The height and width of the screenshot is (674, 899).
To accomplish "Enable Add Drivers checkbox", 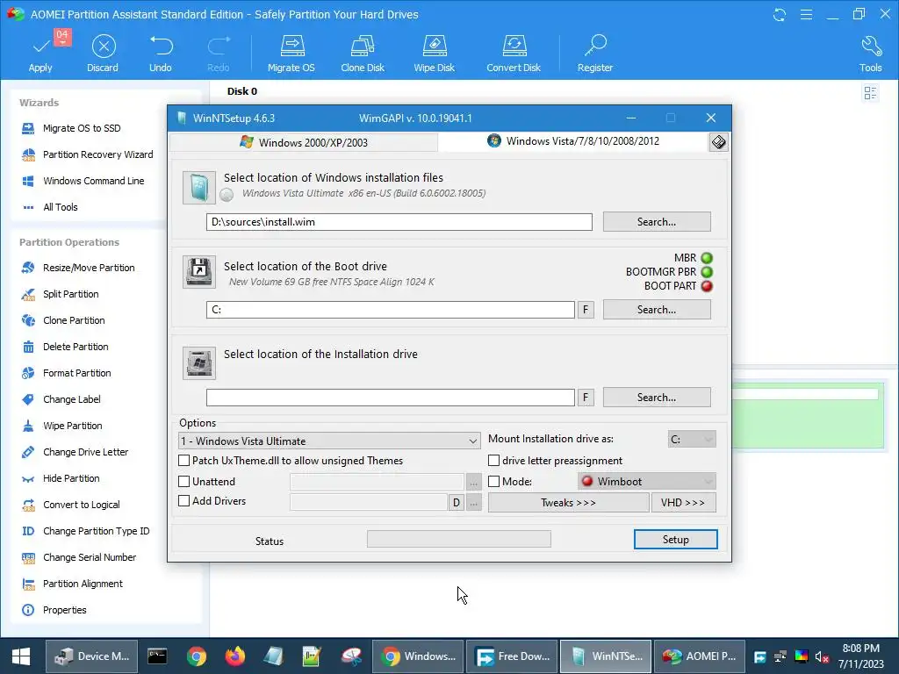I will click(184, 501).
